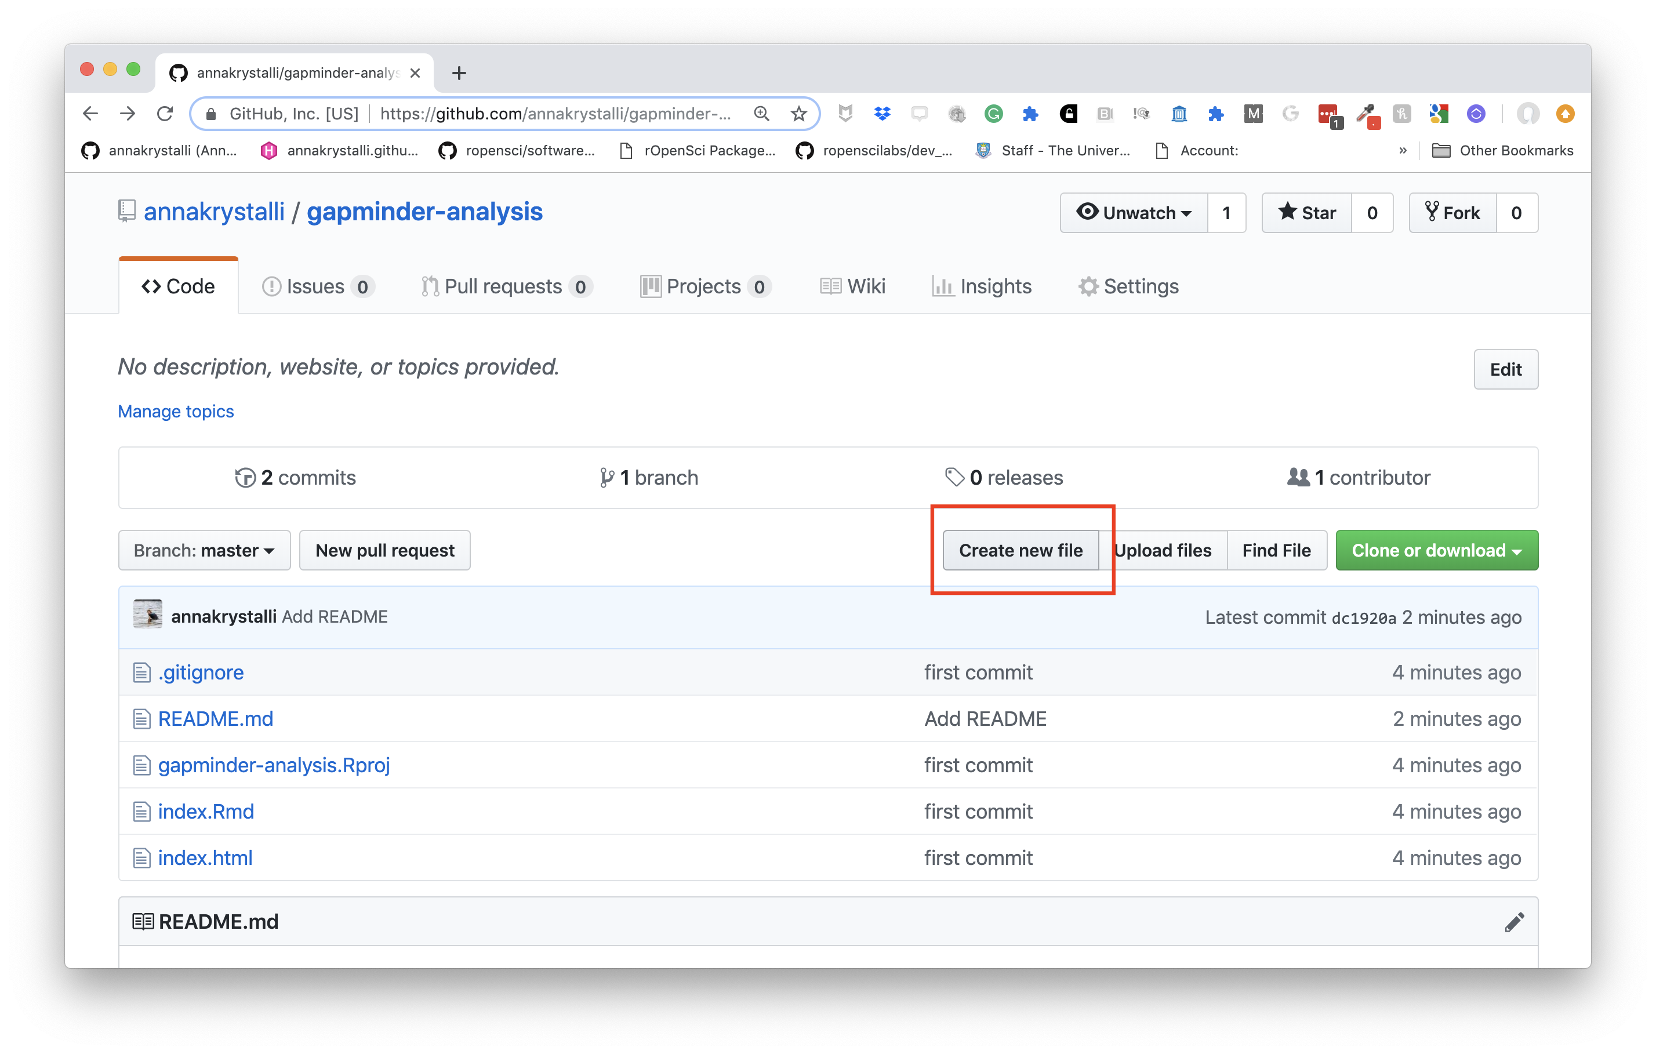The width and height of the screenshot is (1656, 1054).
Task: Open the index.html file
Action: pyautogui.click(x=206, y=858)
